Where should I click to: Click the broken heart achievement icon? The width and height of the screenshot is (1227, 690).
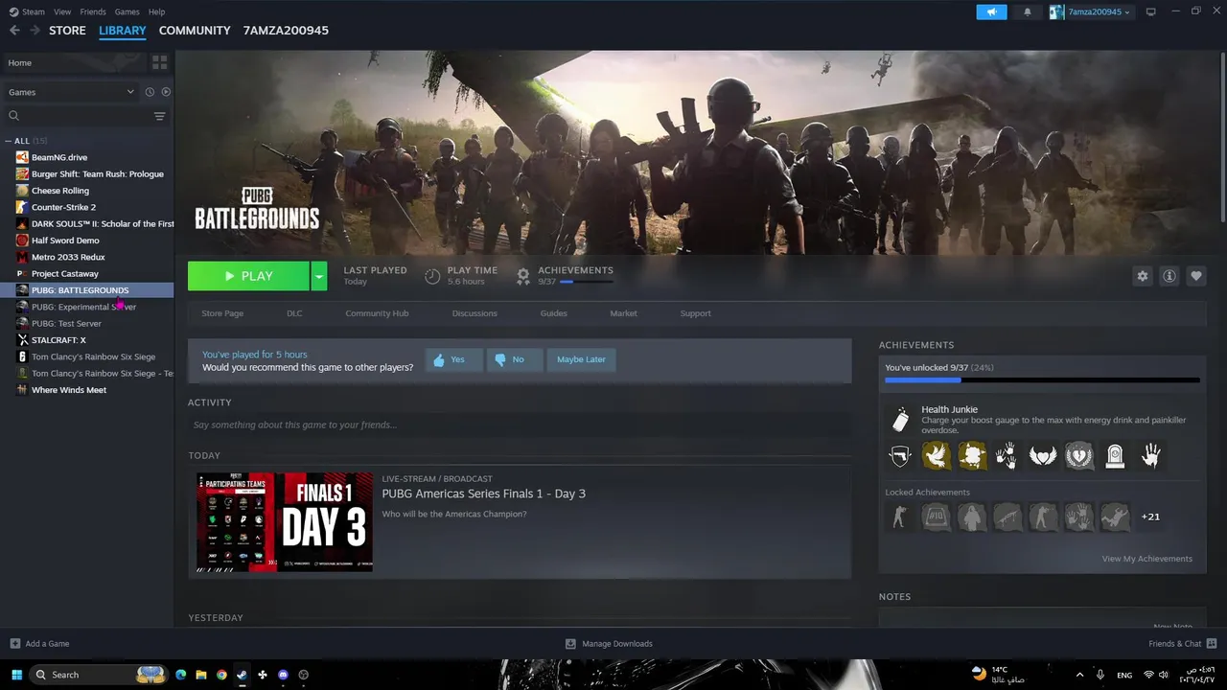tap(1079, 456)
